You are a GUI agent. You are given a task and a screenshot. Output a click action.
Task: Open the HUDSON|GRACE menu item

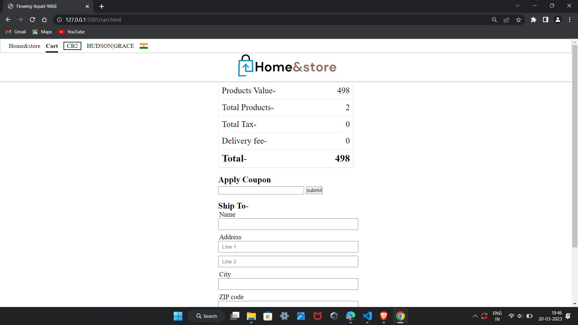point(110,46)
